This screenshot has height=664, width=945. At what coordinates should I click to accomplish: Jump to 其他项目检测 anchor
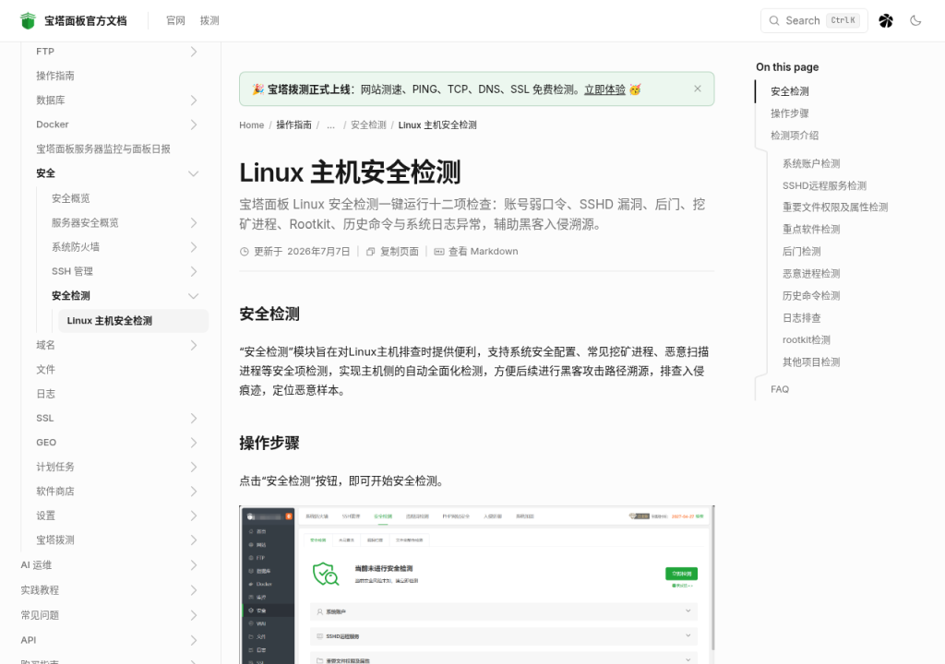[x=811, y=362]
